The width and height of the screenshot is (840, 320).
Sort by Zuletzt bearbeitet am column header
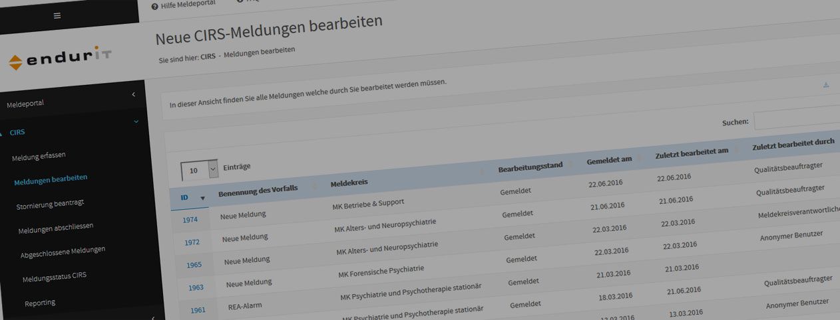[x=692, y=151]
